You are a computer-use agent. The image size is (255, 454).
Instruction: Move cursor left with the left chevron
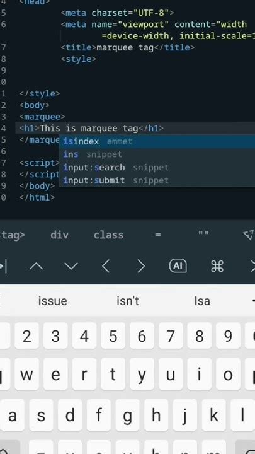click(x=106, y=266)
